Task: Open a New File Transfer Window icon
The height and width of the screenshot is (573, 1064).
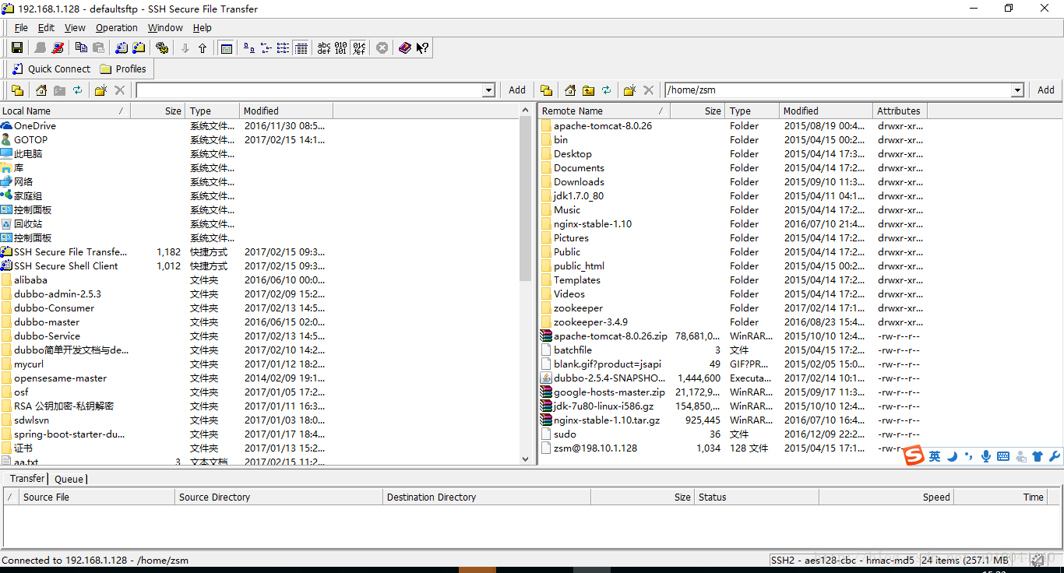Action: coord(139,47)
